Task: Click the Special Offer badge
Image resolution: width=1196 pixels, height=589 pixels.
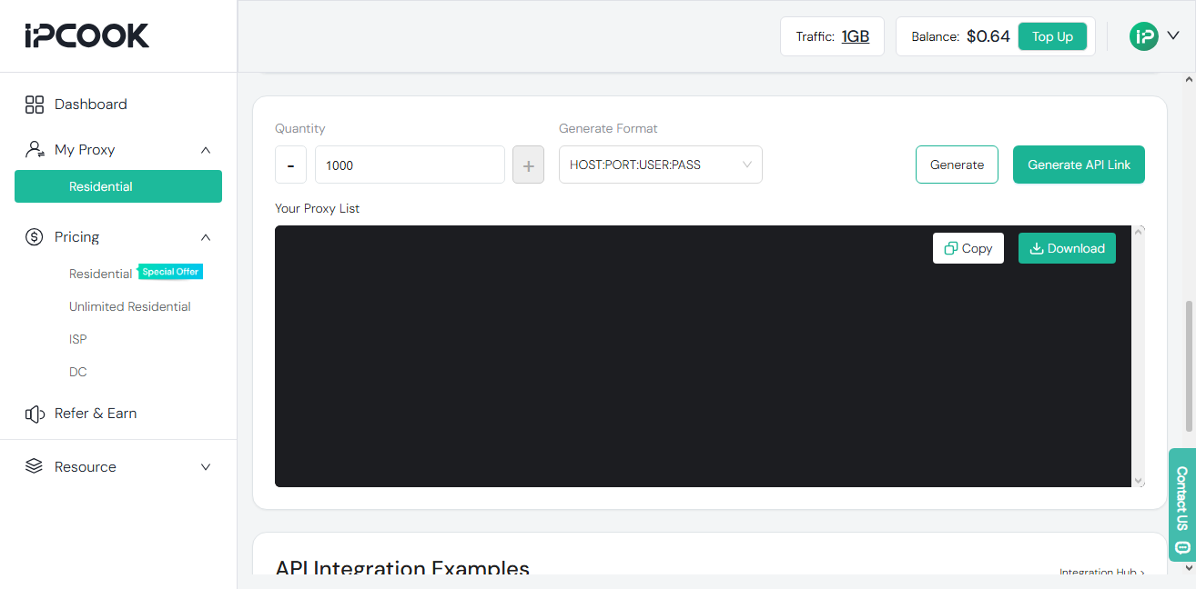Action: click(170, 272)
